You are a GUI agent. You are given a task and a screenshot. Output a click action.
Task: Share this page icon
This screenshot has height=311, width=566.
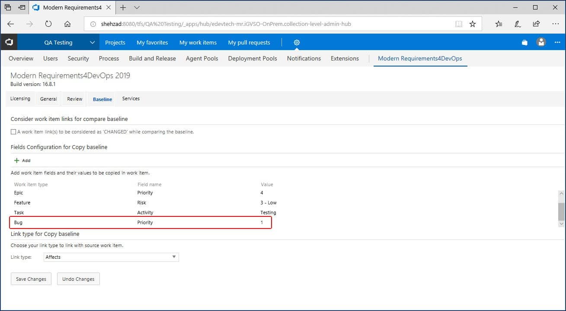(x=536, y=24)
